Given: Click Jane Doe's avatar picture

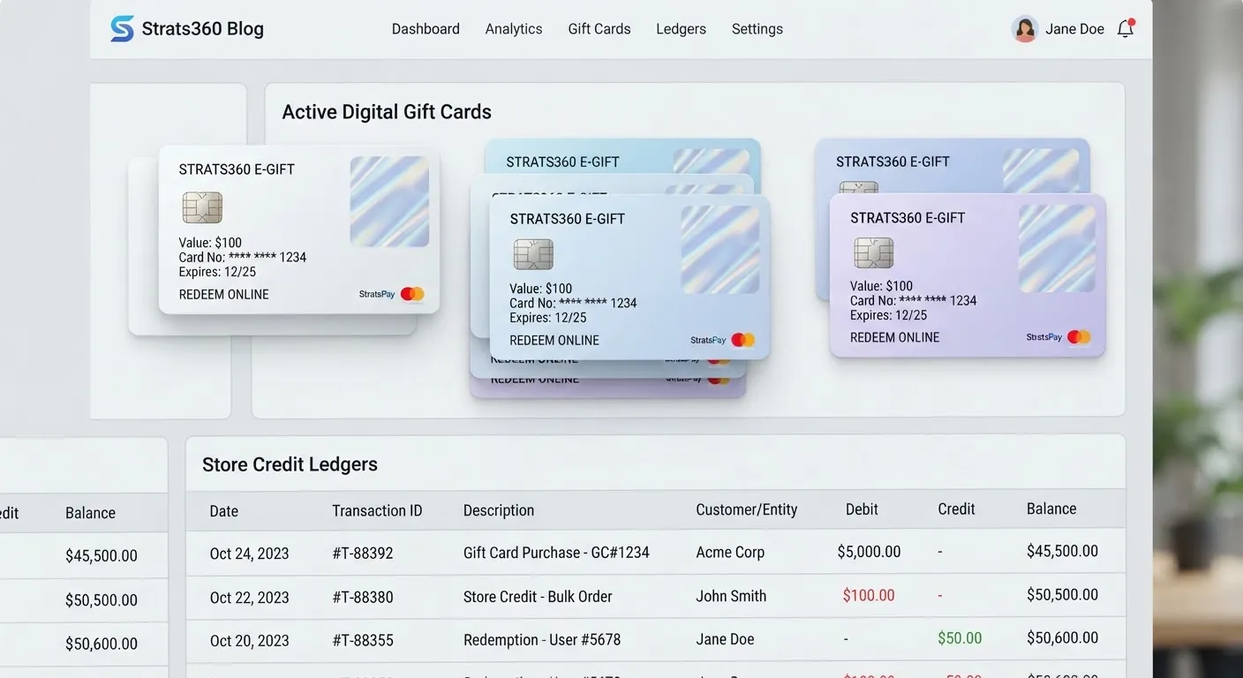Looking at the screenshot, I should pyautogui.click(x=1025, y=29).
